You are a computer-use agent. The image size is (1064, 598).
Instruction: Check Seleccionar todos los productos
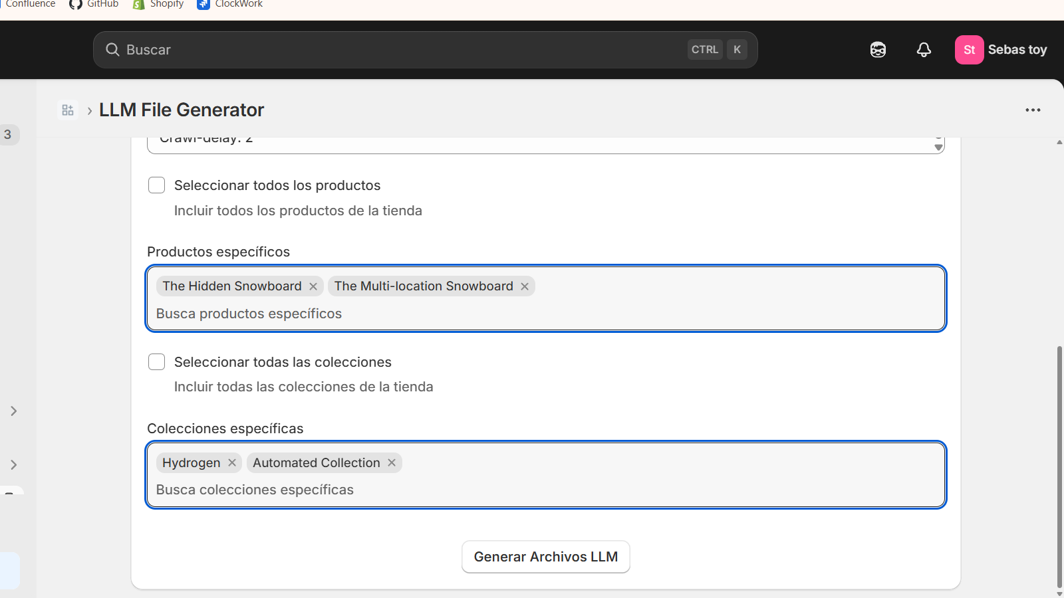(x=156, y=185)
